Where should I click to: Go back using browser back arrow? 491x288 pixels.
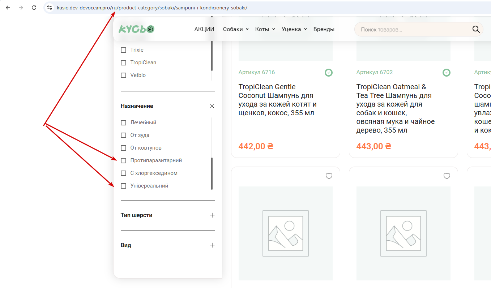click(8, 8)
